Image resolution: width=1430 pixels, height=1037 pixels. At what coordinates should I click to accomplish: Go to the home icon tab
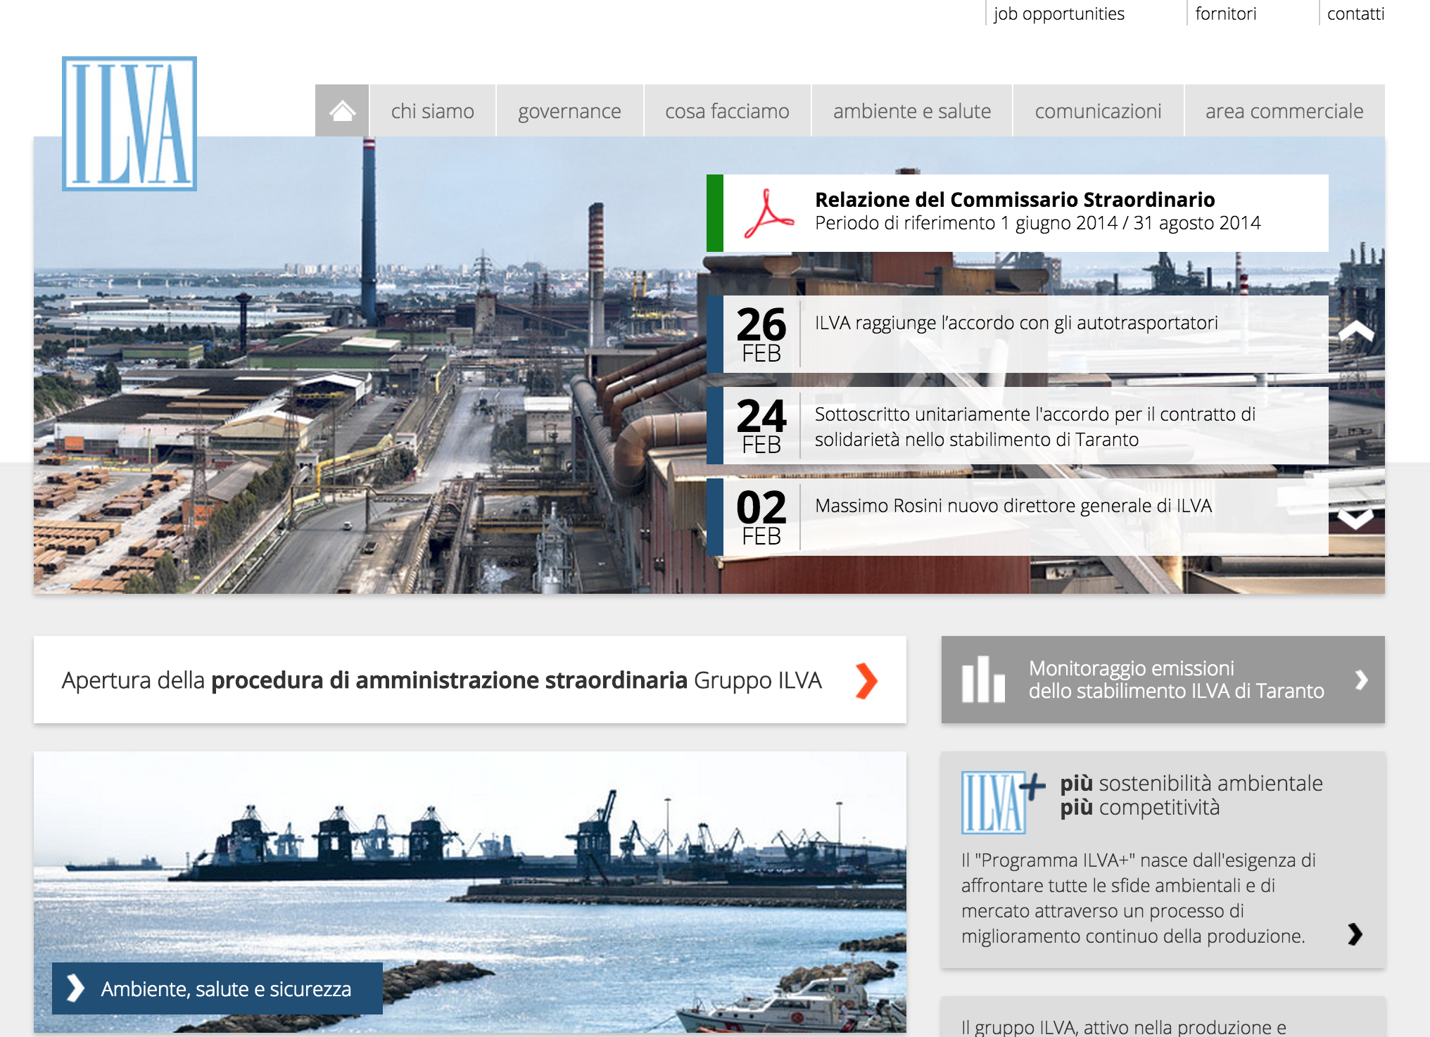342,110
